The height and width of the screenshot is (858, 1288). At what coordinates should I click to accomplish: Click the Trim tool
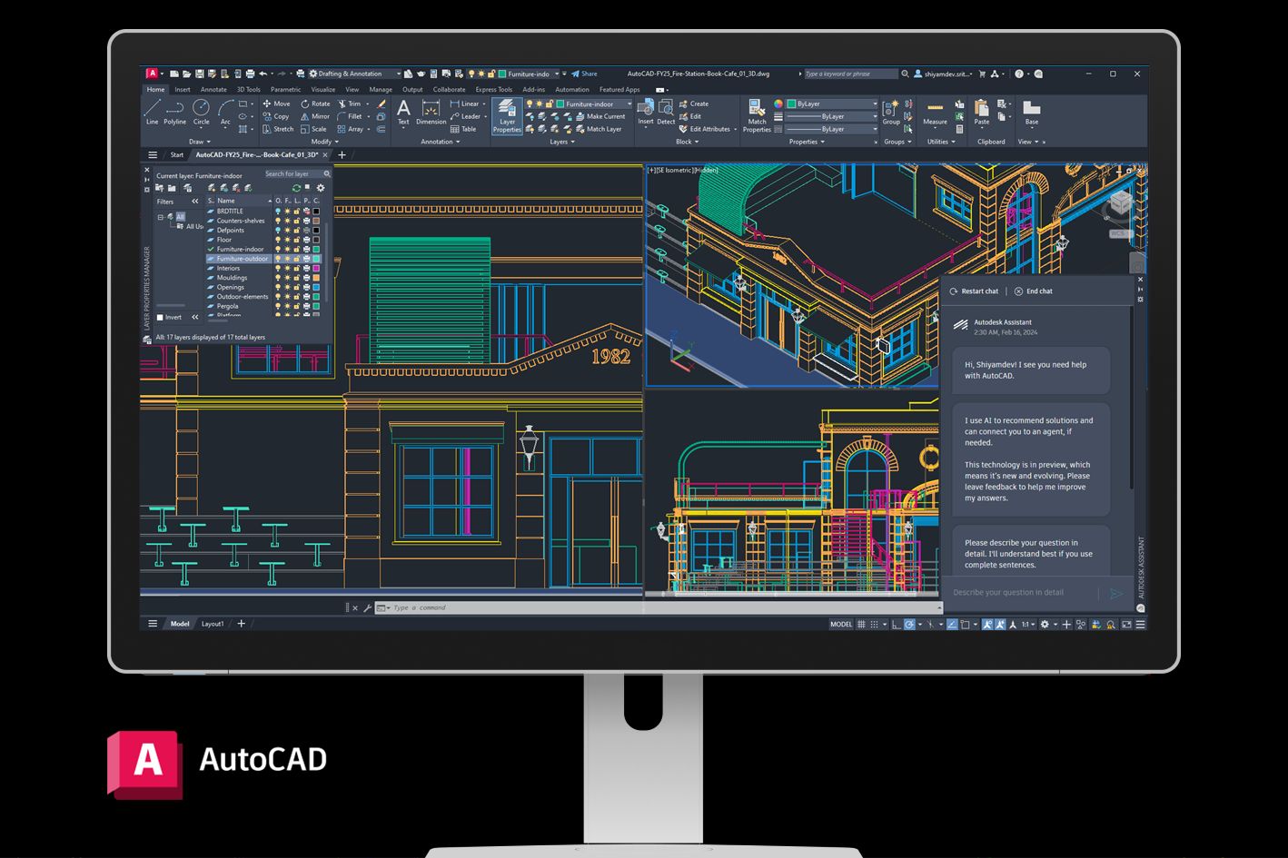click(x=349, y=104)
